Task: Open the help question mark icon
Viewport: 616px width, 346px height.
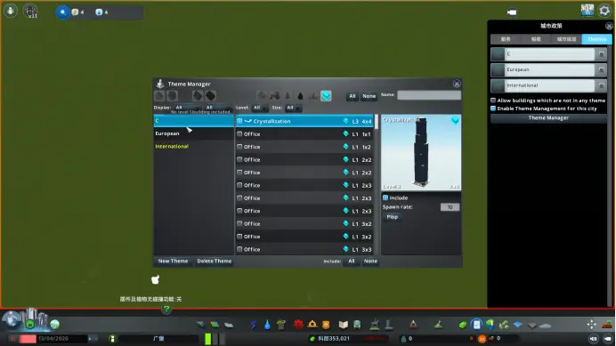Action: tap(166, 310)
